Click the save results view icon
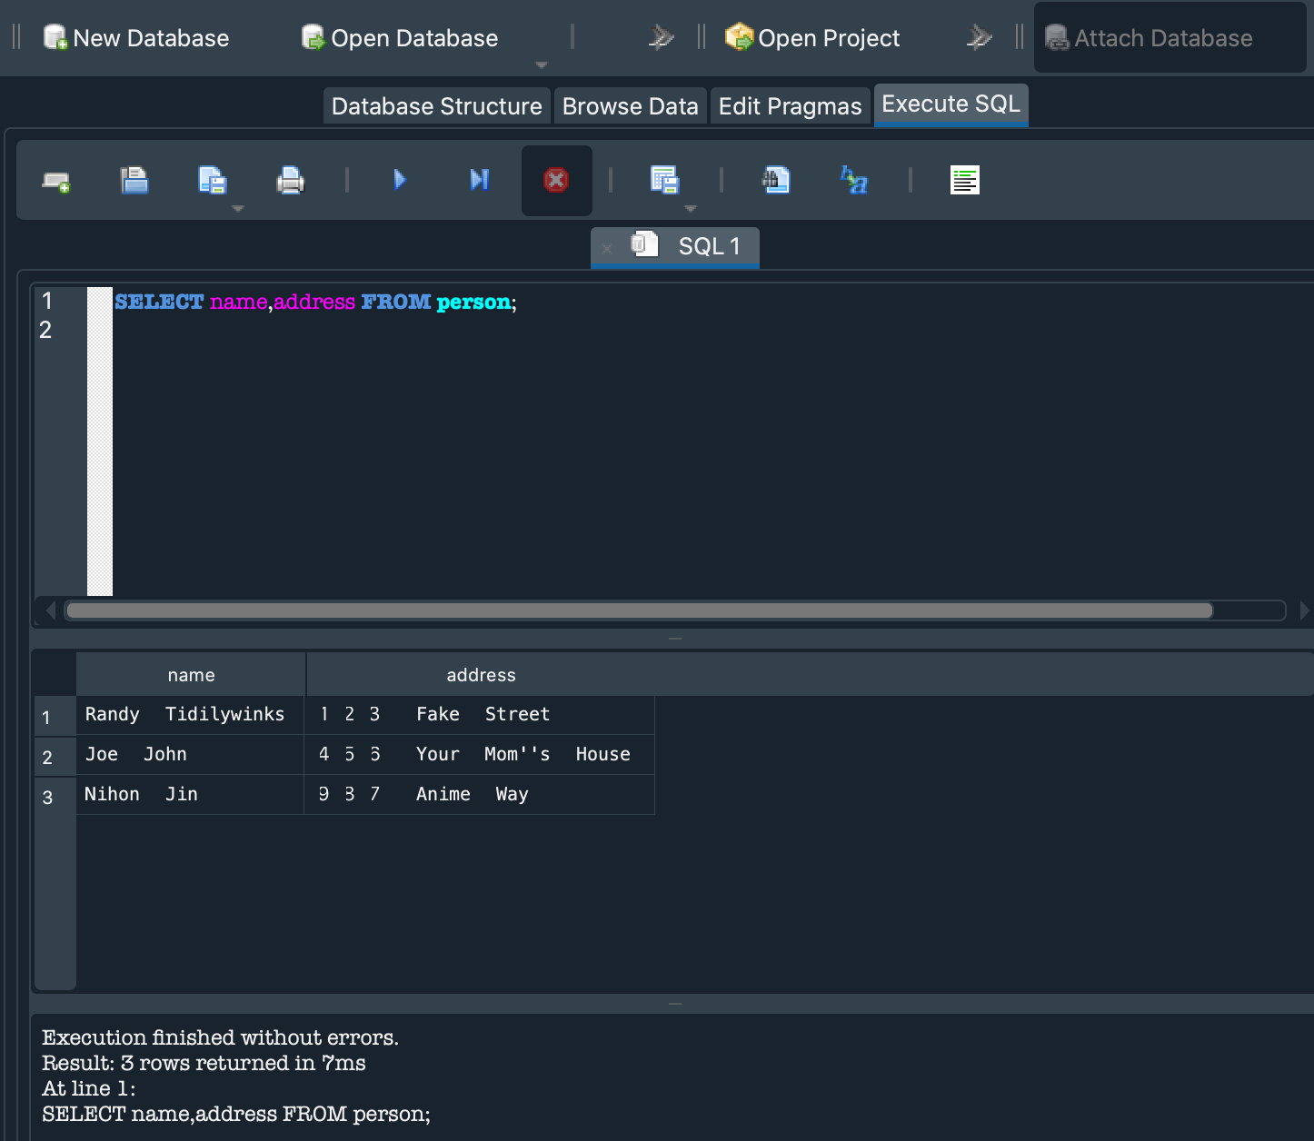The width and height of the screenshot is (1314, 1141). click(665, 180)
